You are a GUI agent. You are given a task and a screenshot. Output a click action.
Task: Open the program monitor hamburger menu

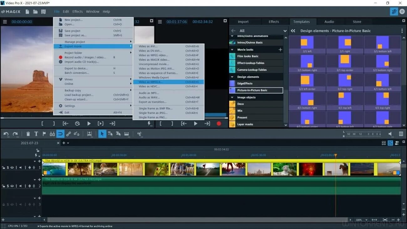[160, 22]
